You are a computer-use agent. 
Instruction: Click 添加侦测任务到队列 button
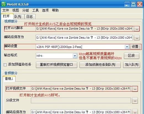click(x=100, y=65)
